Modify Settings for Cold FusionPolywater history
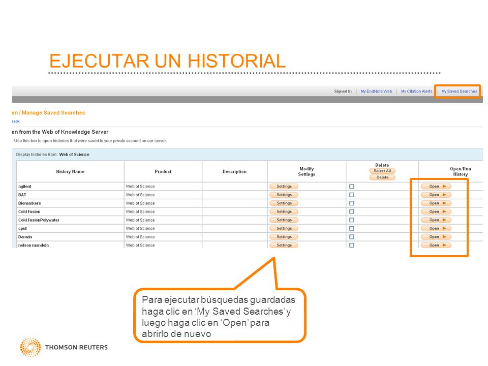 (284, 220)
